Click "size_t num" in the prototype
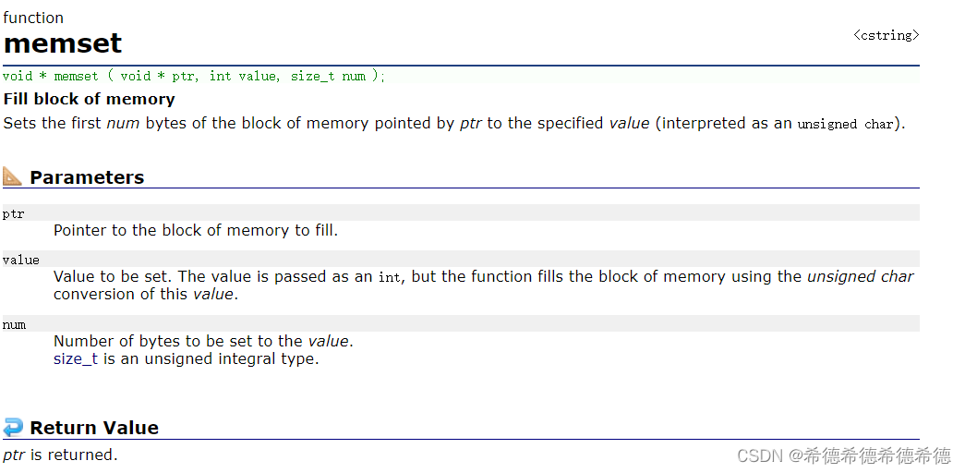This screenshot has height=473, width=965. click(328, 76)
